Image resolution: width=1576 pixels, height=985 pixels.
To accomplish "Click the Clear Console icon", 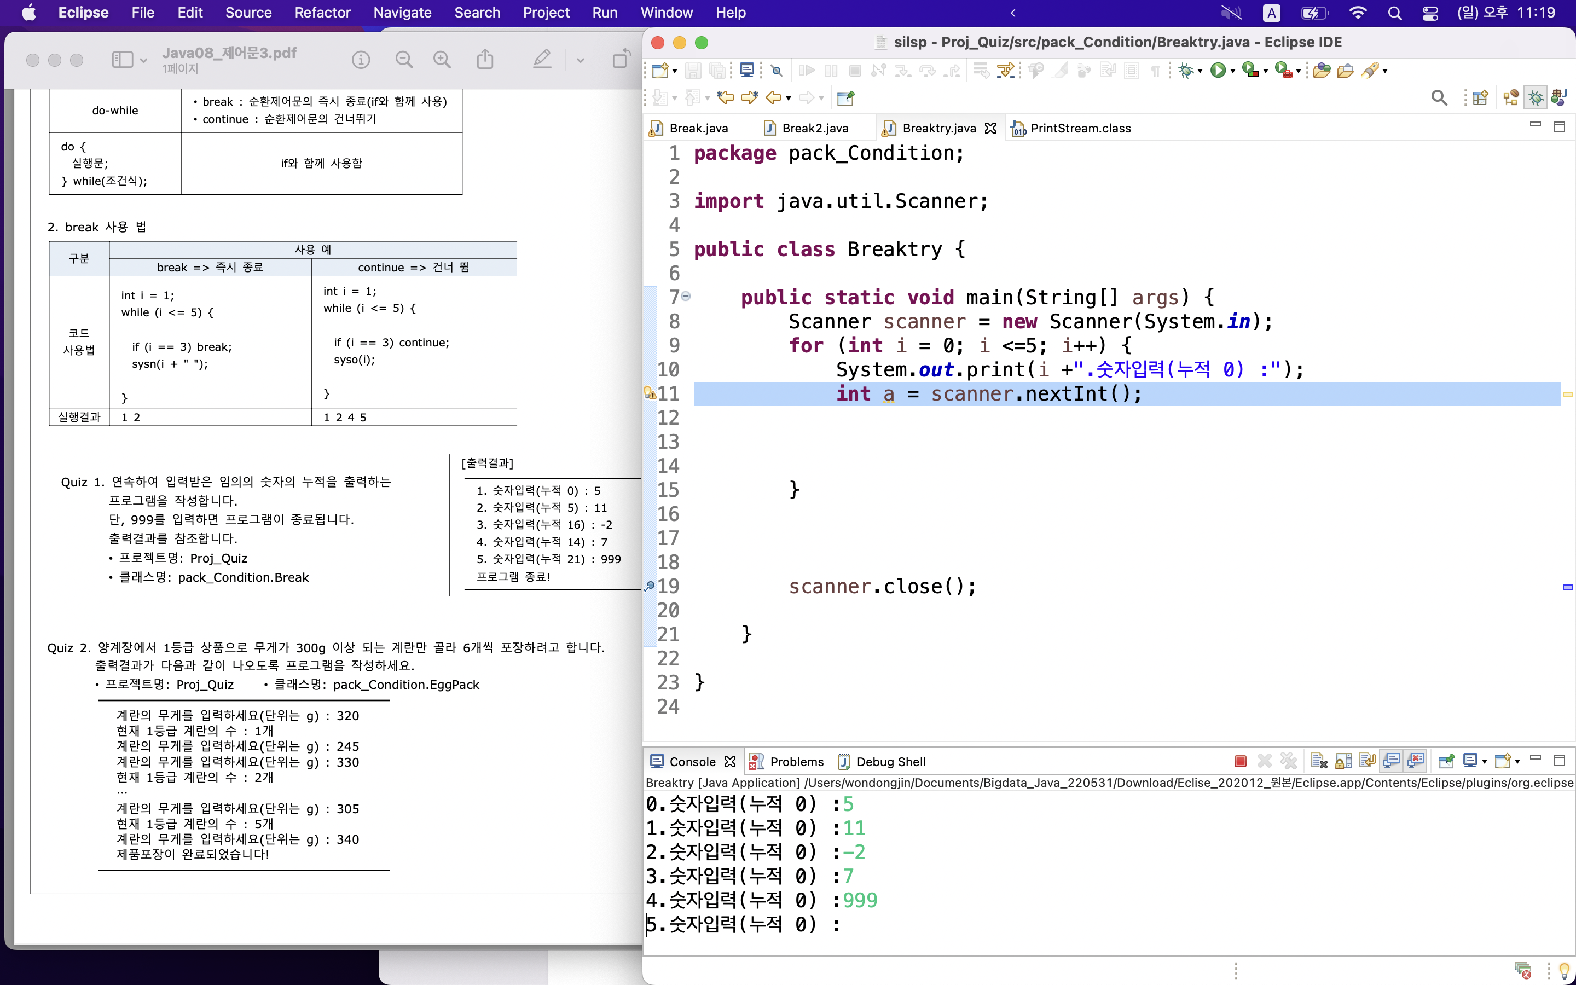I will coord(1319,761).
